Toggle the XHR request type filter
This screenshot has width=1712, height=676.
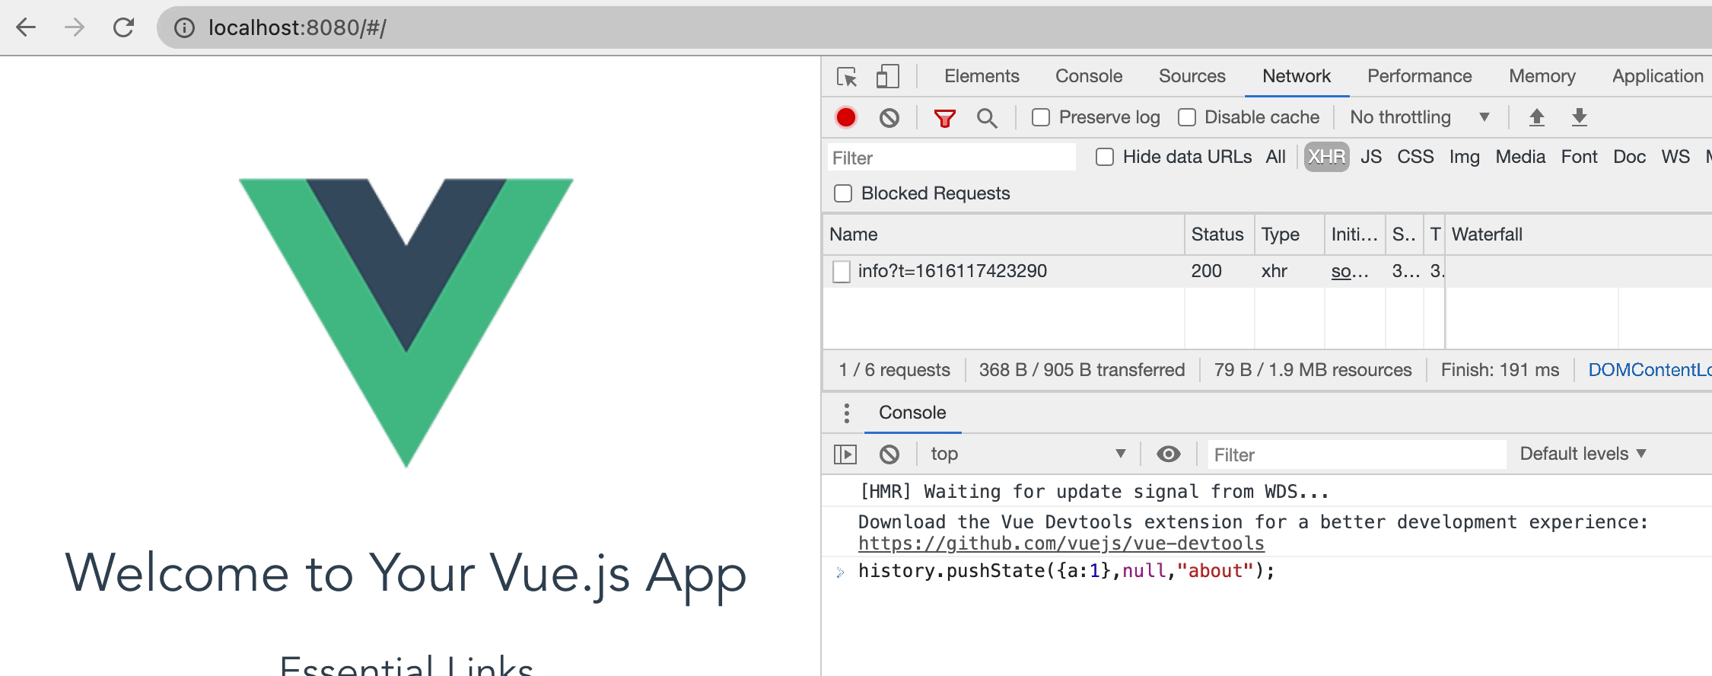click(1327, 157)
